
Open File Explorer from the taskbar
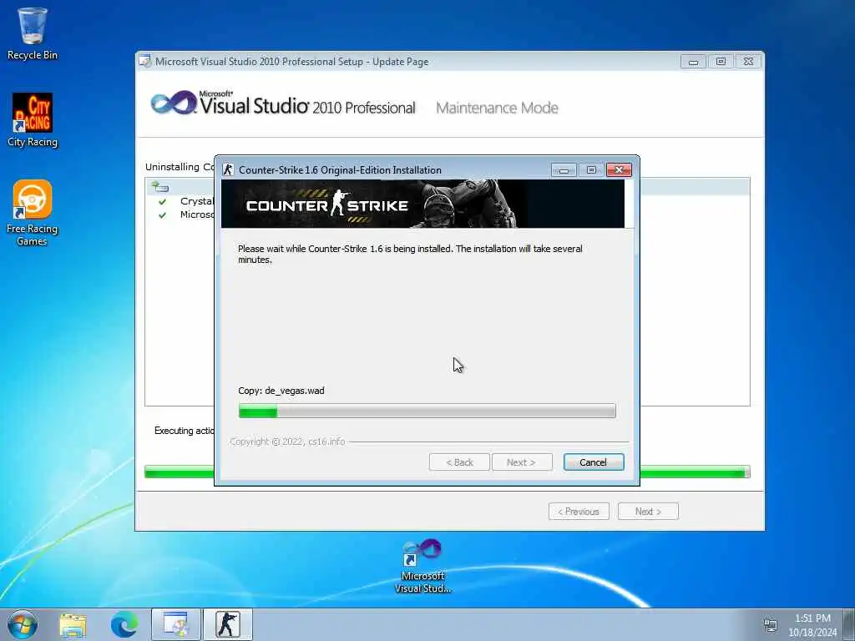[x=73, y=624]
